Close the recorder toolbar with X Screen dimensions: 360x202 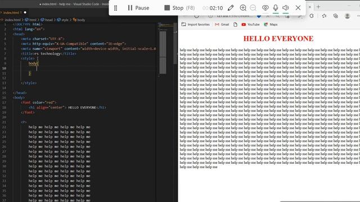tap(298, 8)
